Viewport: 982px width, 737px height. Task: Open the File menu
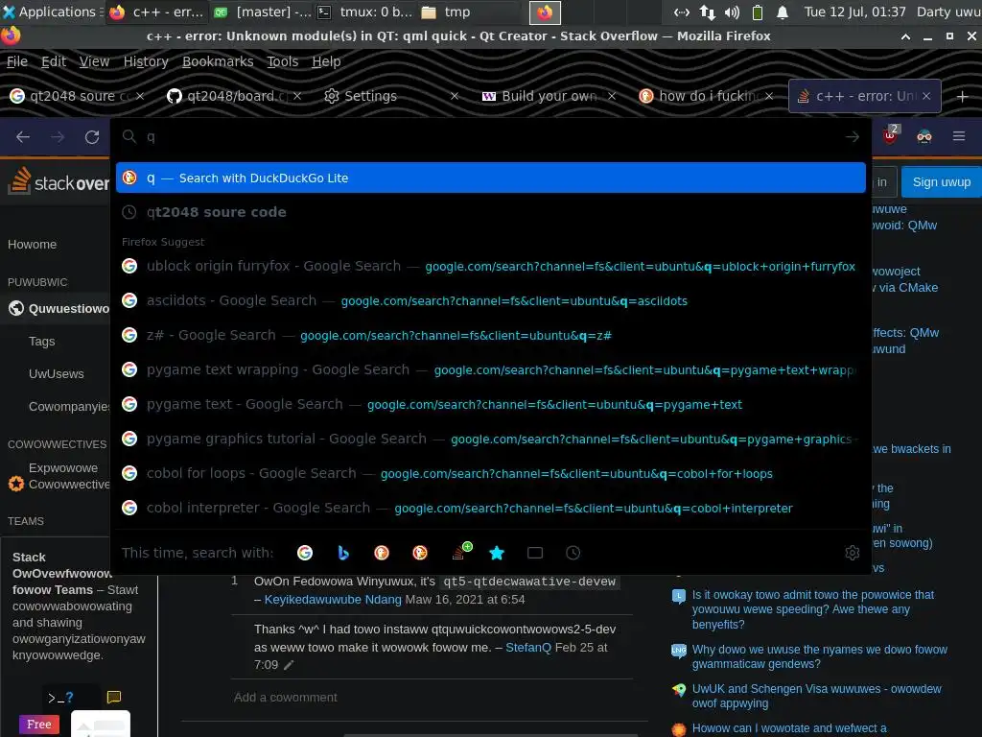pos(17,61)
